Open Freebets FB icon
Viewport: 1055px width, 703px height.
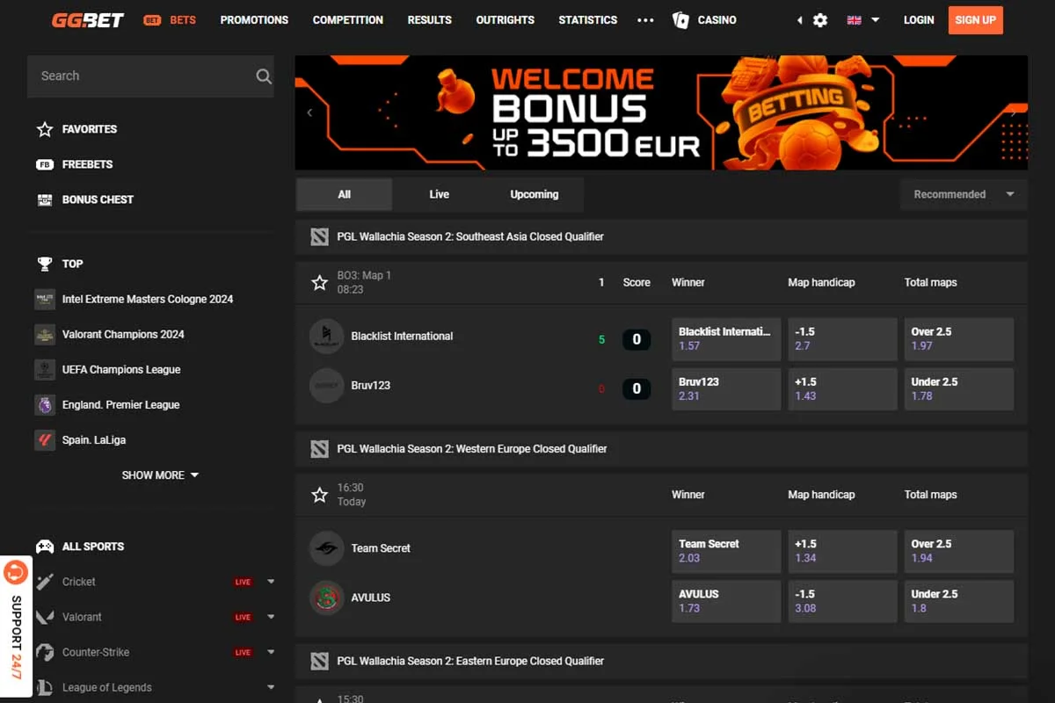coord(45,164)
